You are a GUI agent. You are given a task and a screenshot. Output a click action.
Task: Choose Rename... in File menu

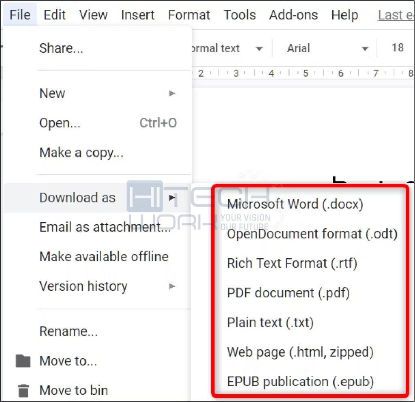pyautogui.click(x=97, y=331)
